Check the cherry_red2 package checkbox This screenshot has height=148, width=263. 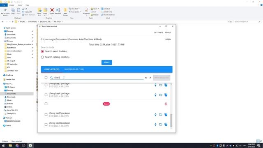tap(46, 115)
